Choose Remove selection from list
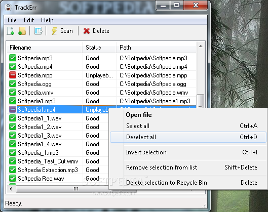The height and width of the screenshot is (212, 268). [188, 167]
